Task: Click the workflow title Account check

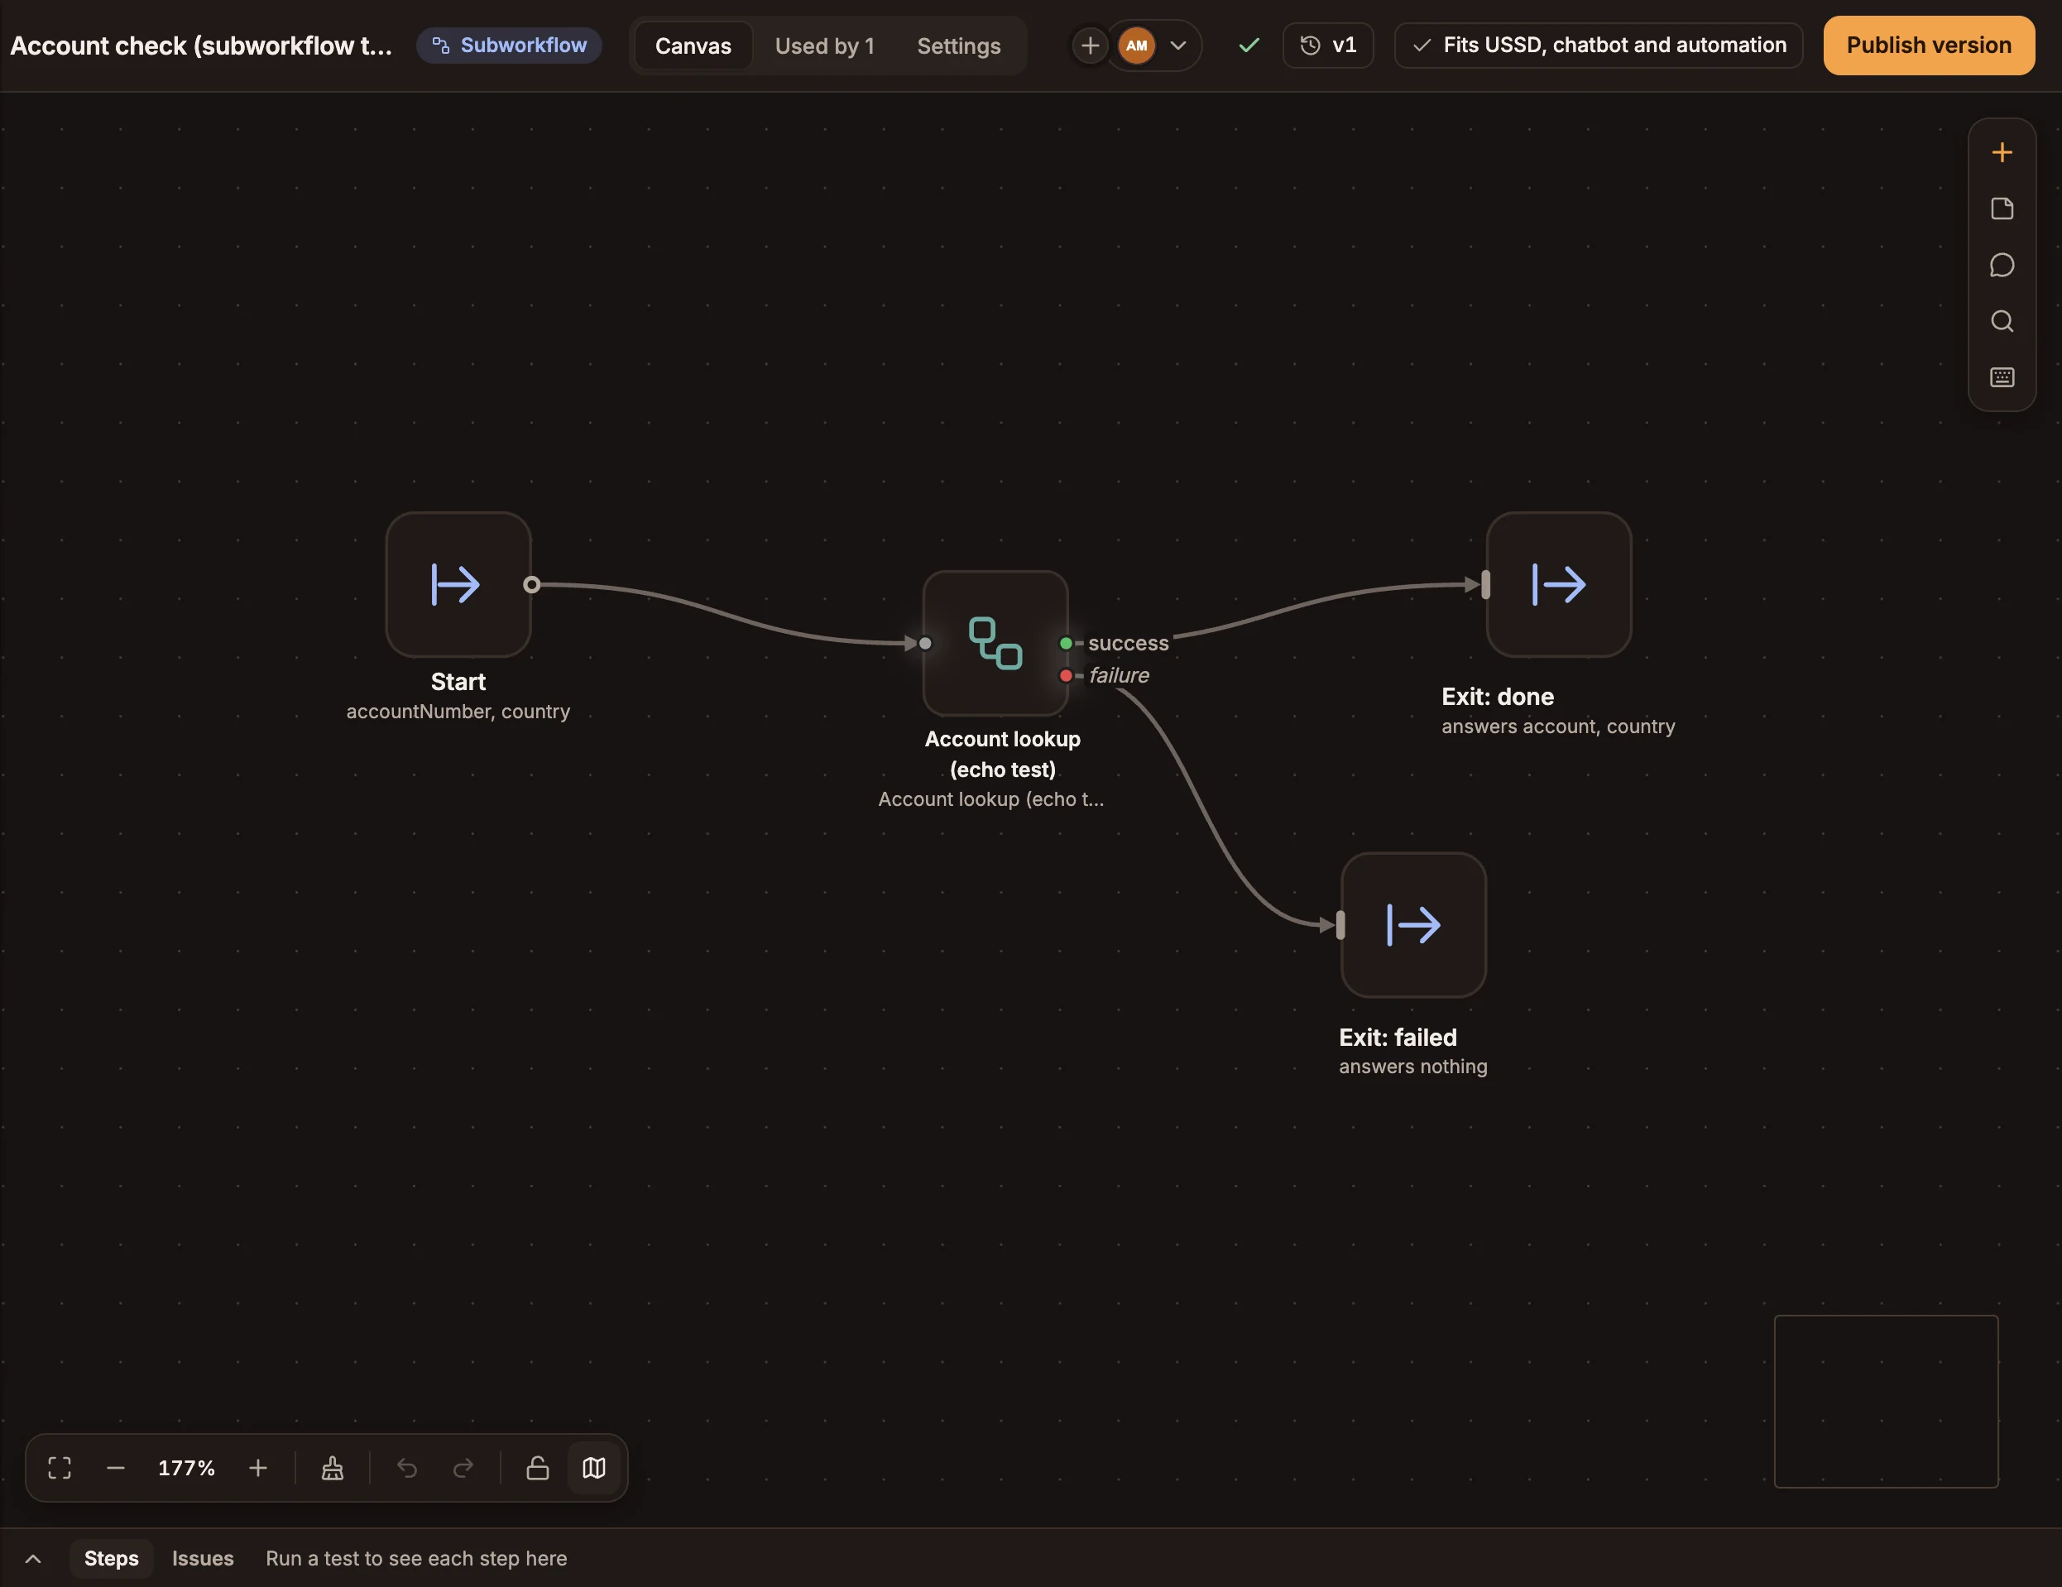Action: pyautogui.click(x=201, y=46)
